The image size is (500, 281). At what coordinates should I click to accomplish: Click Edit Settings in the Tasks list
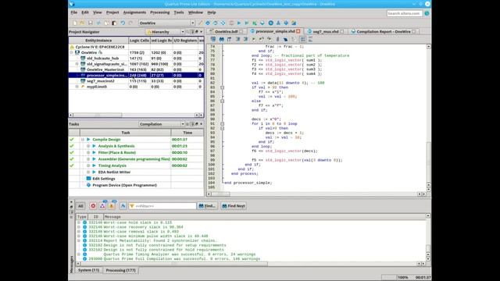[x=104, y=179]
